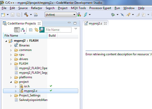This screenshot has height=109, width=152.
Task: Select the CodeWarrior Projects view tab
Action: pos(22,23)
